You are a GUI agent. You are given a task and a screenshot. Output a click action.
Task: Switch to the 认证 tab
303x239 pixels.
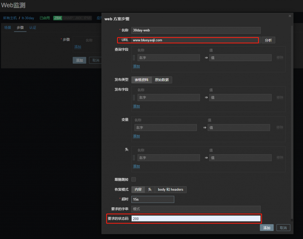33,28
